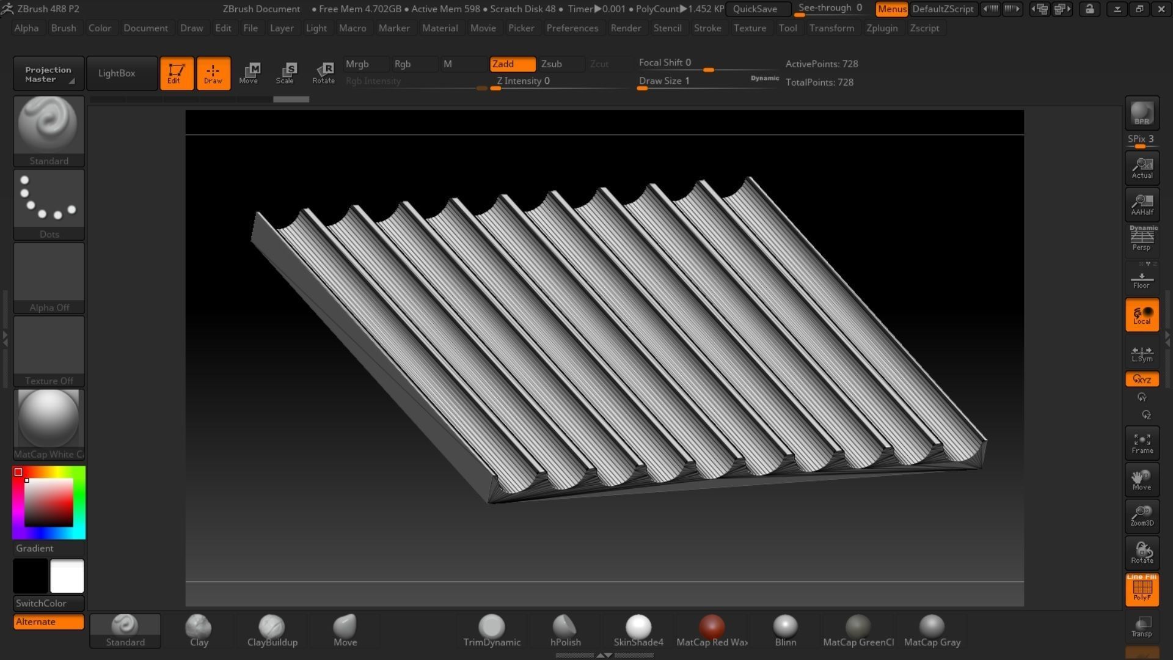Open the Dots stroke picker
1173x660 pixels.
pyautogui.click(x=49, y=204)
